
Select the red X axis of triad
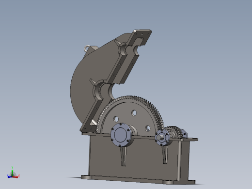(16, 176)
